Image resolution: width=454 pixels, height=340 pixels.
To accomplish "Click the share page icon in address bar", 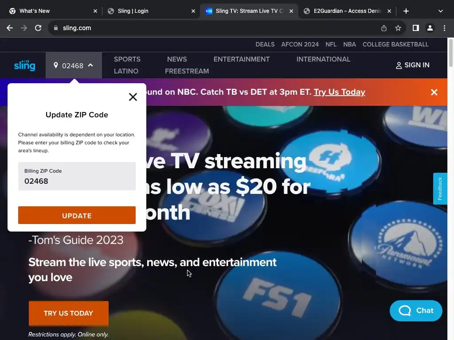I will coord(384,28).
